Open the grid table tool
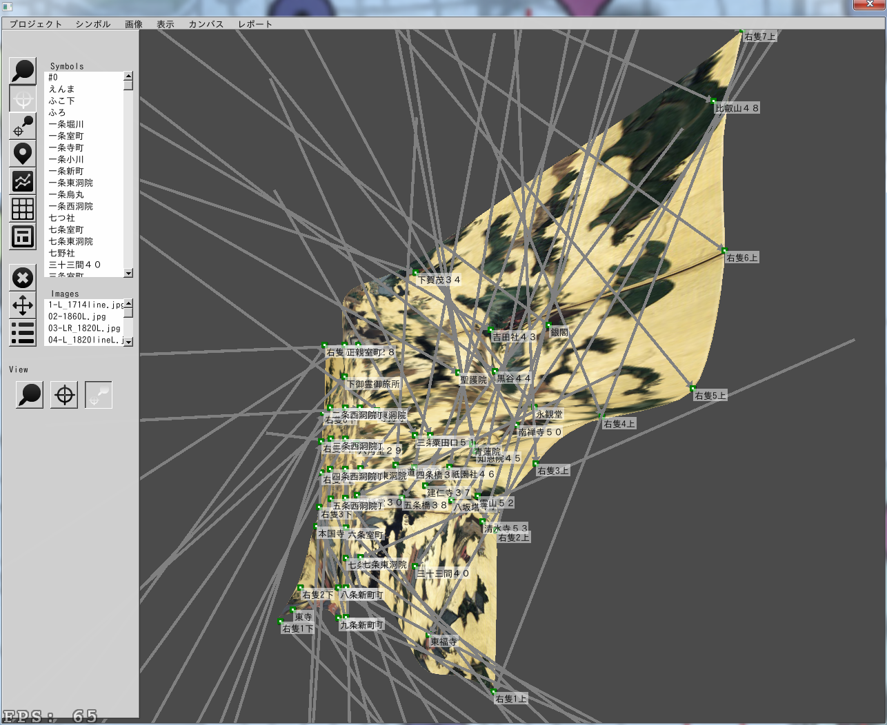 click(23, 209)
